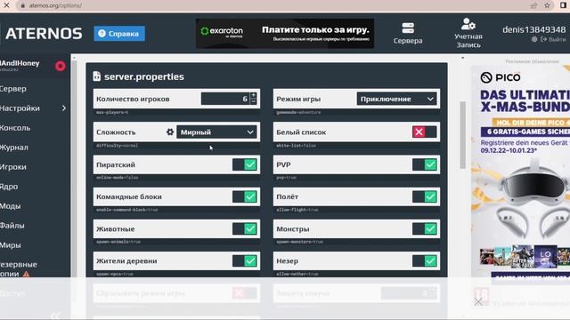570x320 pixels.
Task: Click the server.properties file icon
Action: 97,76
